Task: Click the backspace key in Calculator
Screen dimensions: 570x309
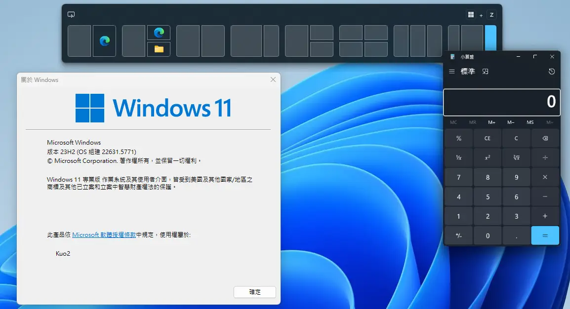Action: [x=545, y=138]
